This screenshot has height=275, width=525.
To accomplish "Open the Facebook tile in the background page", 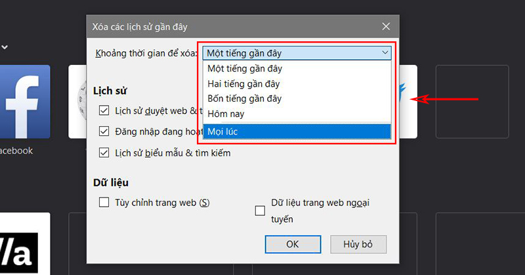I will pos(25,102).
